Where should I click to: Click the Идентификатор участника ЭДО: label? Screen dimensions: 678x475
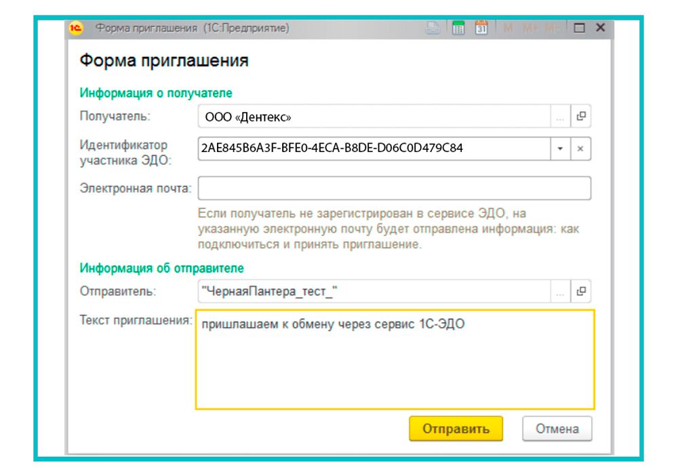click(x=125, y=153)
